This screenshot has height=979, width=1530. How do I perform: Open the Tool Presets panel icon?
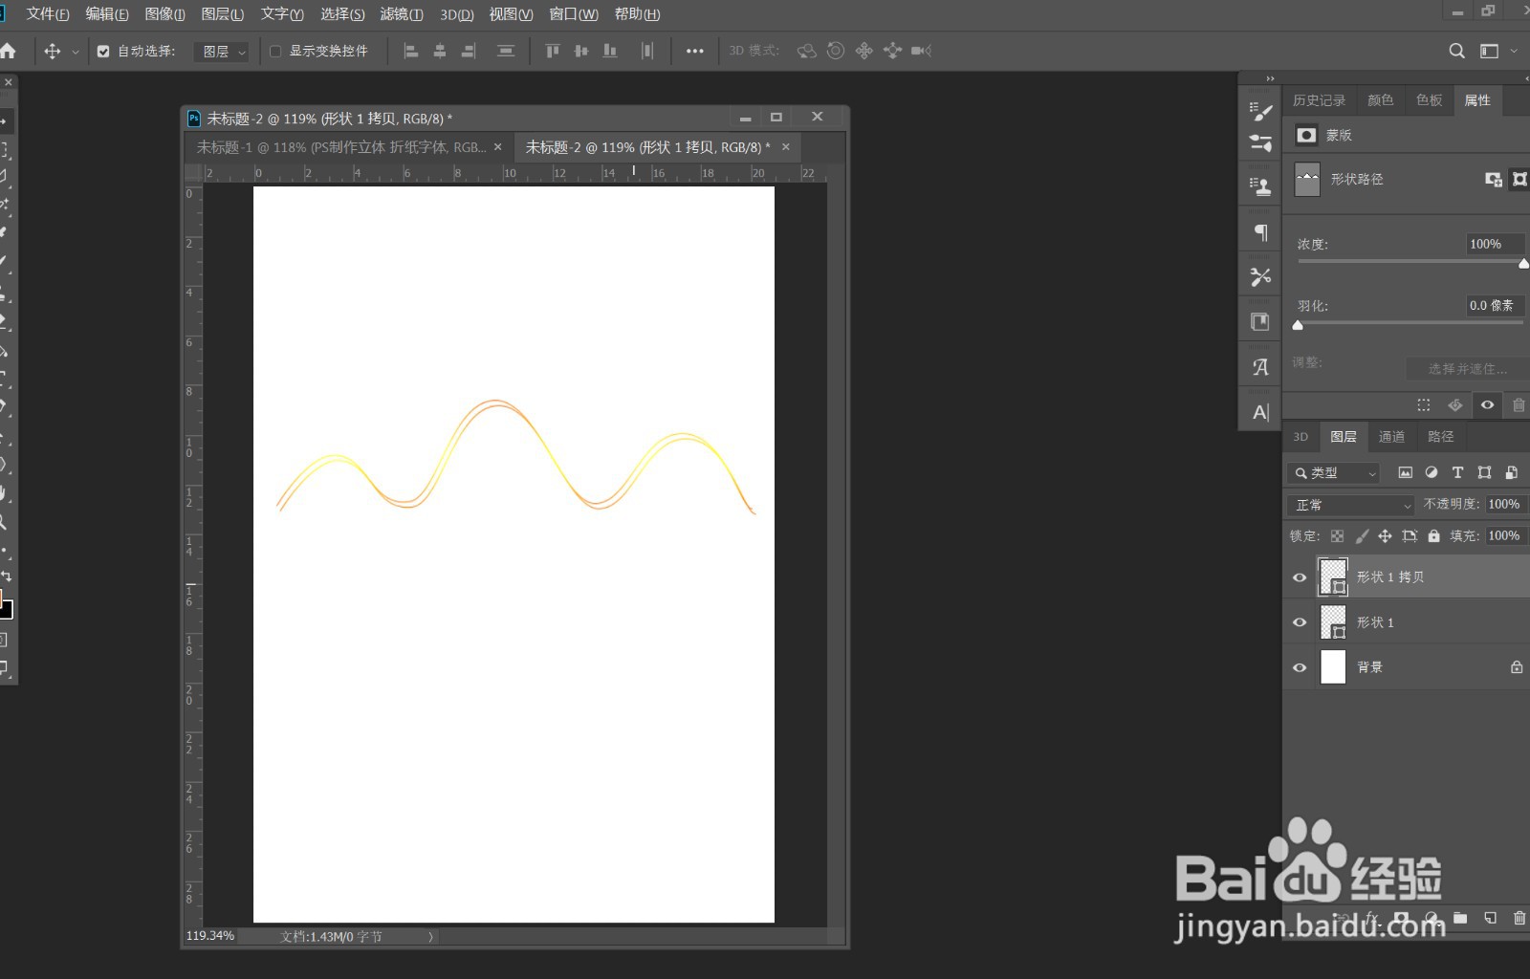1260,277
